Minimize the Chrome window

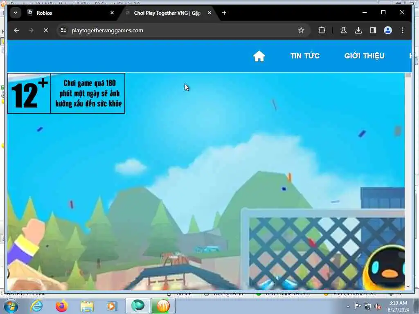(x=365, y=13)
